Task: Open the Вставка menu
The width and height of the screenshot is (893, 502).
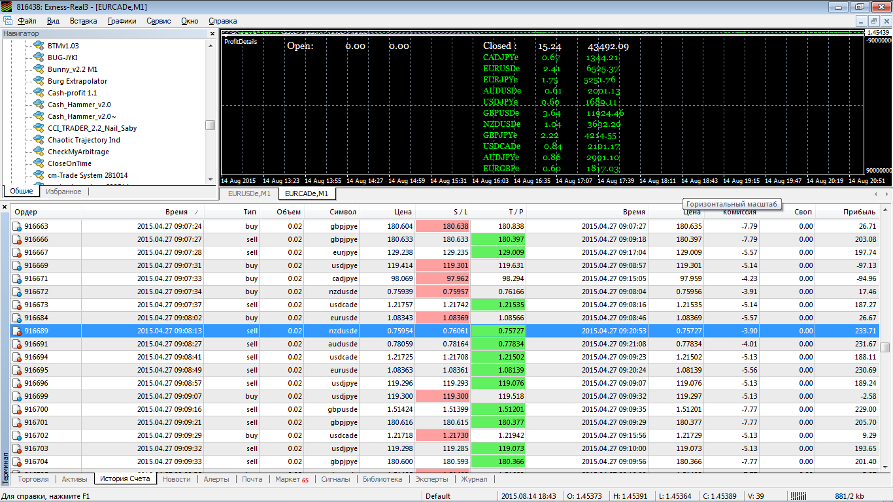Action: (x=83, y=21)
